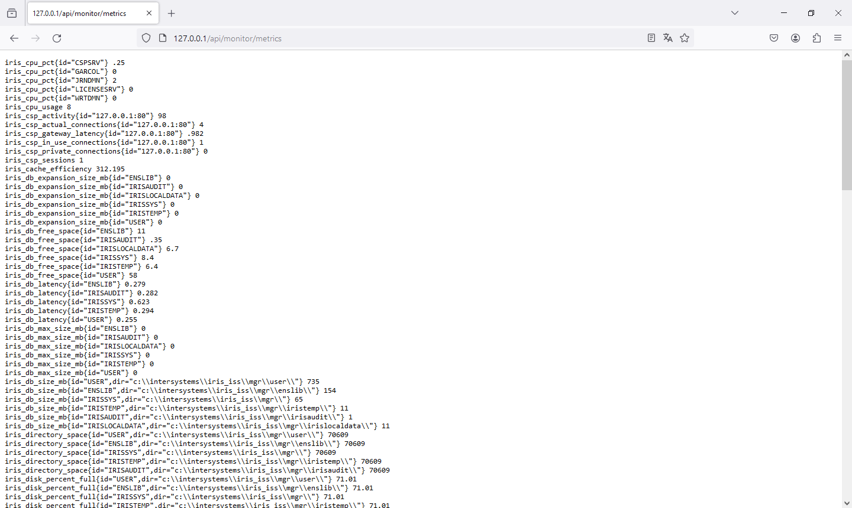The image size is (852, 508).
Task: Click the iris_csp_in_use_connections line
Action: tap(104, 142)
